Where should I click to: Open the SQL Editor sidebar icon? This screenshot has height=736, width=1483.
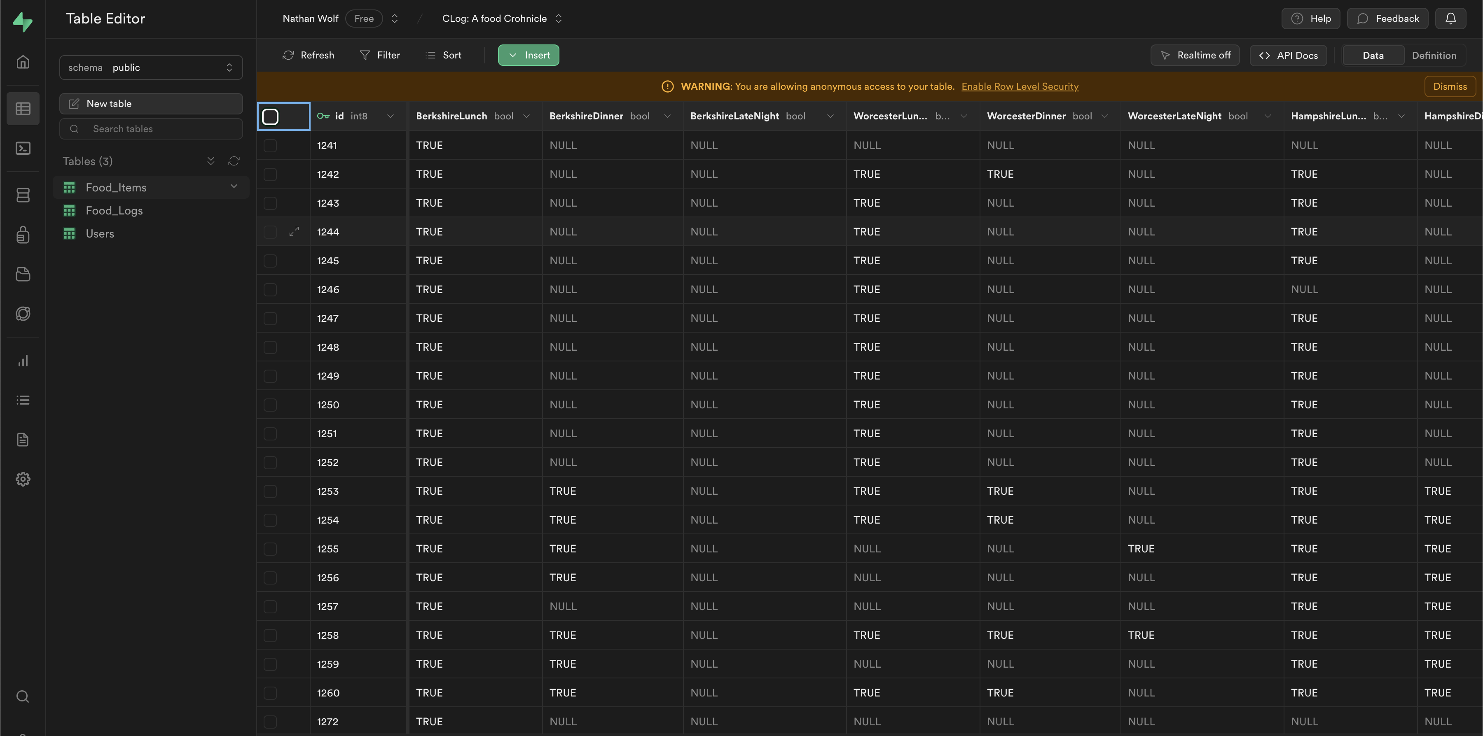[23, 149]
